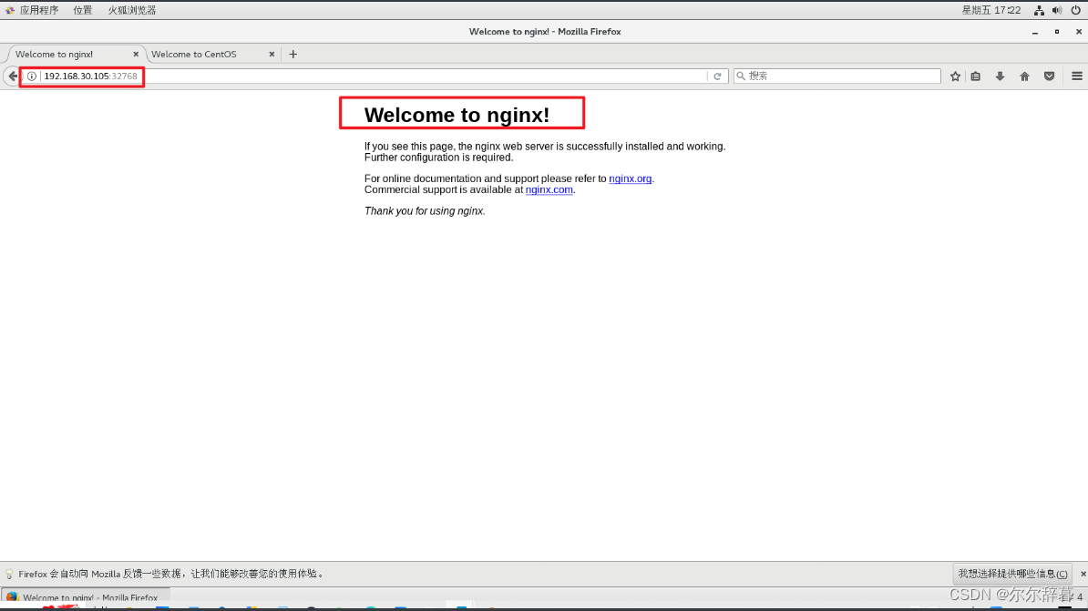Open the 火狐浏览器 app menu
The height and width of the screenshot is (611, 1088).
point(132,10)
